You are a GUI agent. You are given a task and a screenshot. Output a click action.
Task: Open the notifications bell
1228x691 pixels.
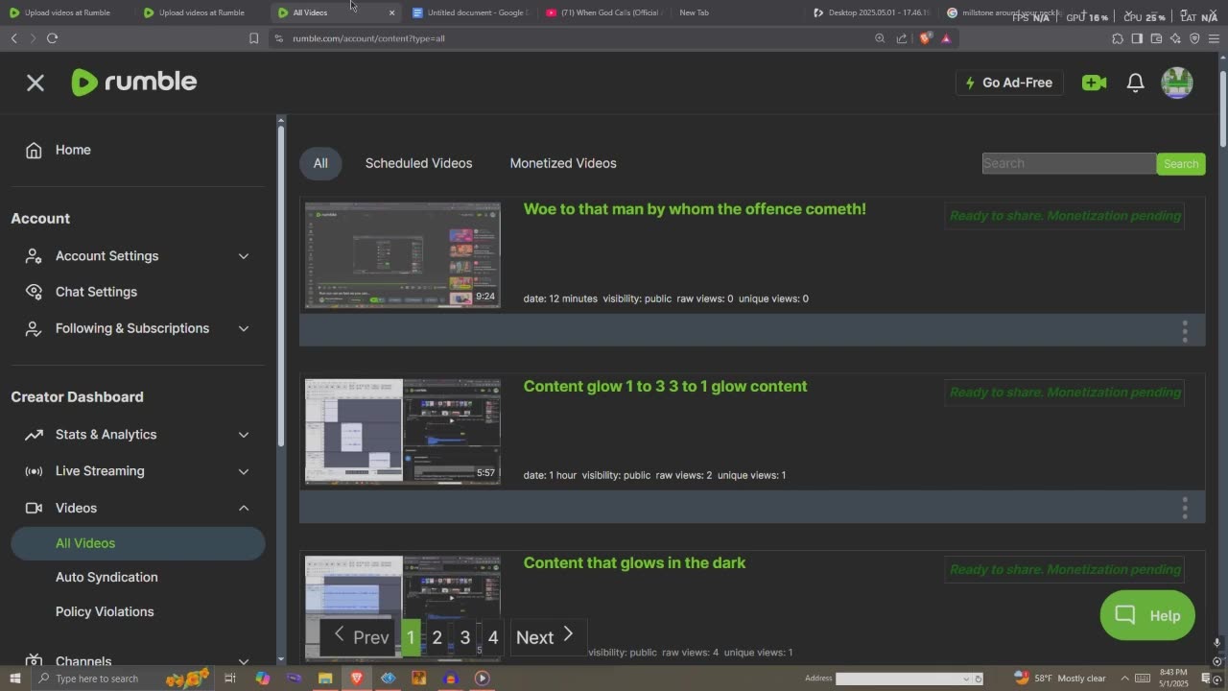[1135, 83]
